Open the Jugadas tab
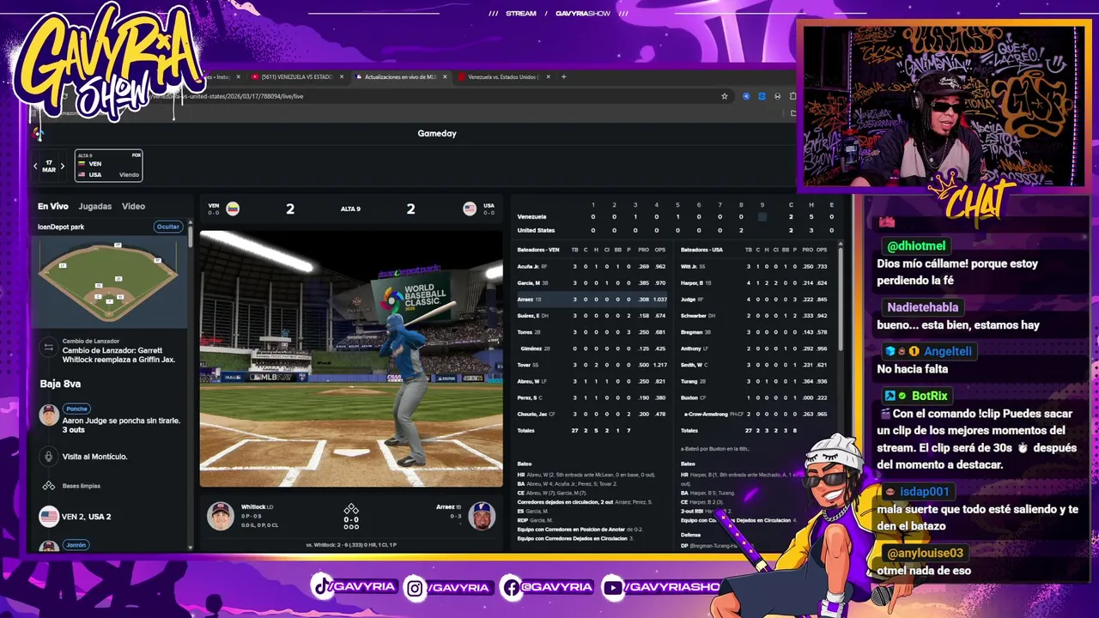Image resolution: width=1099 pixels, height=618 pixels. pos(95,206)
